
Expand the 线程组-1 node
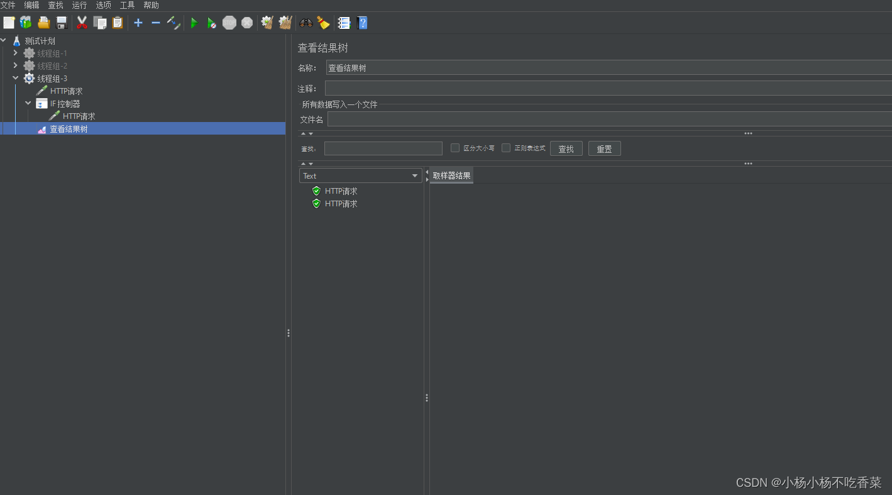[16, 53]
